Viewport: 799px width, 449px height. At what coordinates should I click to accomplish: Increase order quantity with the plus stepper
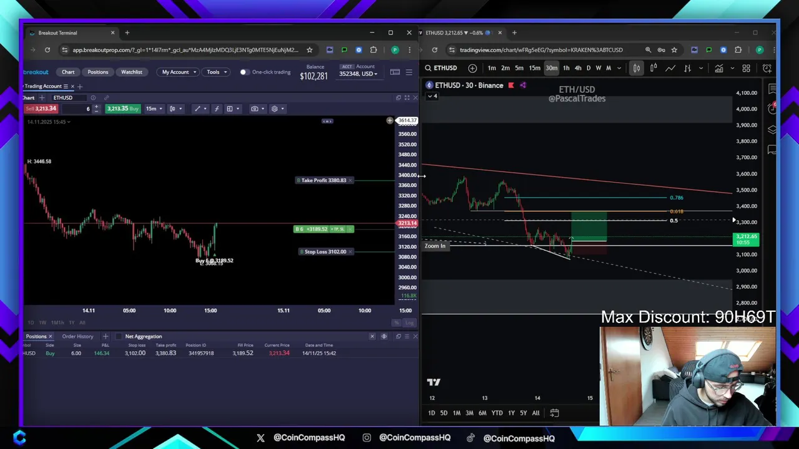click(96, 107)
